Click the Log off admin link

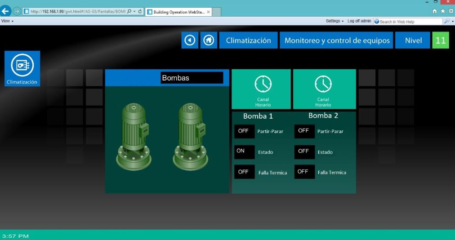[359, 21]
